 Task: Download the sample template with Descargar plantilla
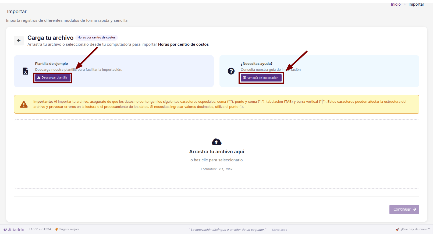click(53, 78)
